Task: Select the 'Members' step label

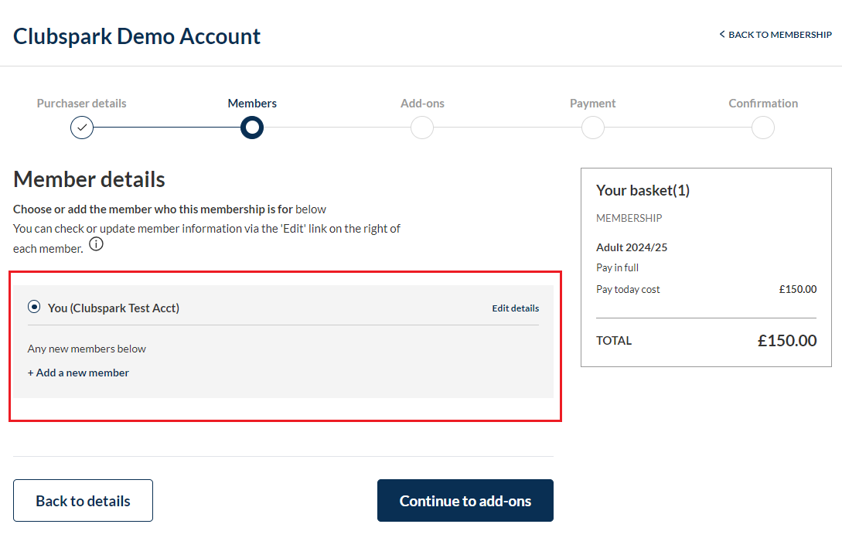Action: click(x=252, y=103)
